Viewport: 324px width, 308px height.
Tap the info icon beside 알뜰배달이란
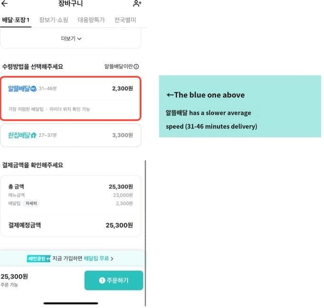136,67
